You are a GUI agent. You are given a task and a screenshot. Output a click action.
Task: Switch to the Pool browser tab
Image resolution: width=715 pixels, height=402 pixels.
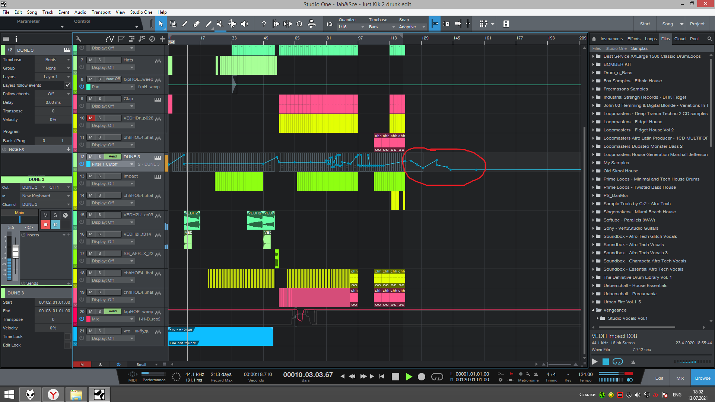(694, 39)
